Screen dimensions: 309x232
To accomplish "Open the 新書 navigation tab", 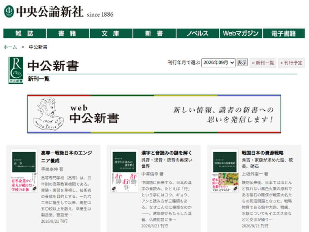I will 154,33.
